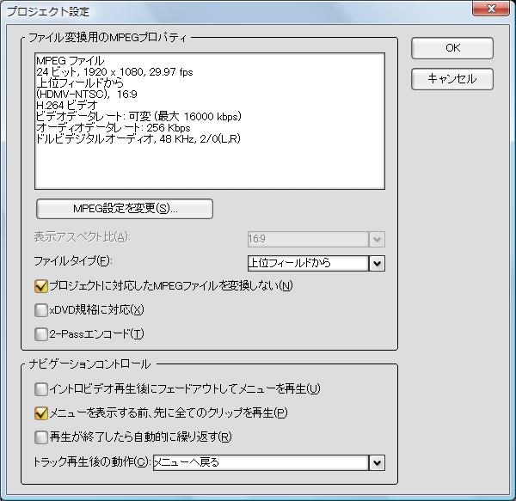
Task: Click the disabled 表示アスペクト比 dropdown arrow
Action: point(378,239)
